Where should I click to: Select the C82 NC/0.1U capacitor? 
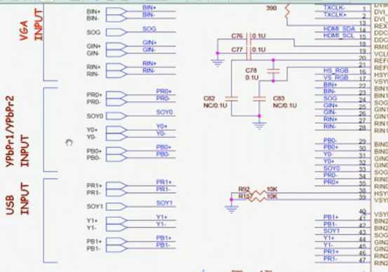pyautogui.click(x=232, y=98)
